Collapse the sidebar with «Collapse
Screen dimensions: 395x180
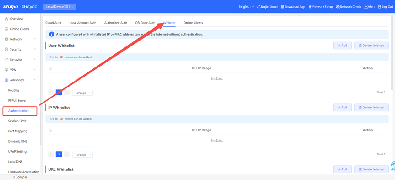pyautogui.click(x=20, y=177)
